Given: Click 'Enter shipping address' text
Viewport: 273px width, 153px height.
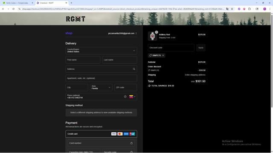Looking at the screenshot, I should tap(195, 75).
